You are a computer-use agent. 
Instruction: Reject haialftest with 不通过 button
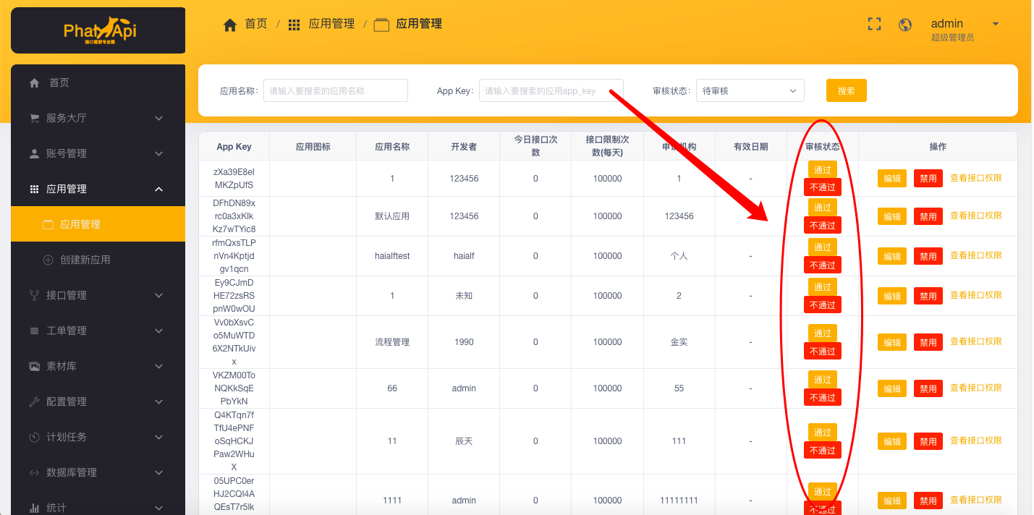point(823,265)
